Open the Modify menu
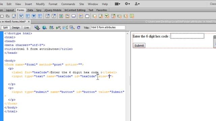This screenshot has width=216, height=121. pyautogui.click(x=40, y=4)
